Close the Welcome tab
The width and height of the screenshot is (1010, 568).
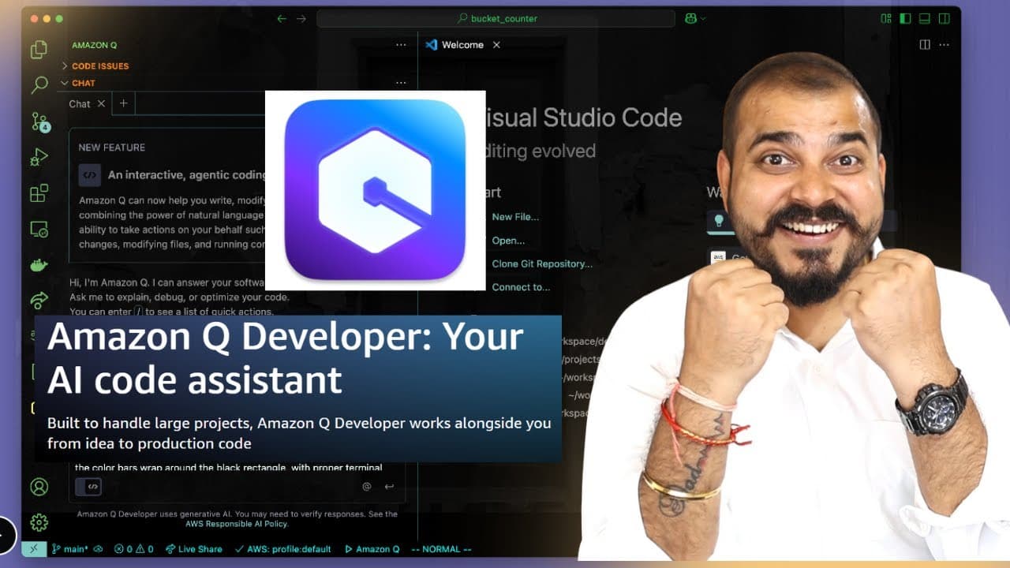496,45
